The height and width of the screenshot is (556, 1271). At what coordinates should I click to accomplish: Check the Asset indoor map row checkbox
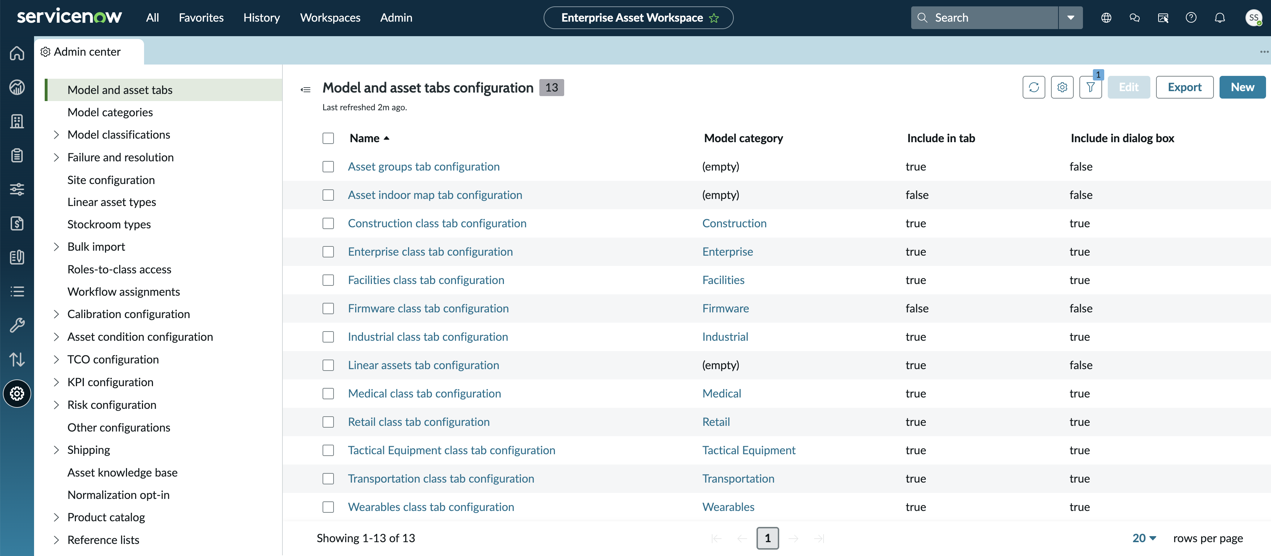[328, 195]
